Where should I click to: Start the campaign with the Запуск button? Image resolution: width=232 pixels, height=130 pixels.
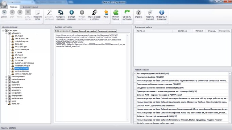click(4, 14)
